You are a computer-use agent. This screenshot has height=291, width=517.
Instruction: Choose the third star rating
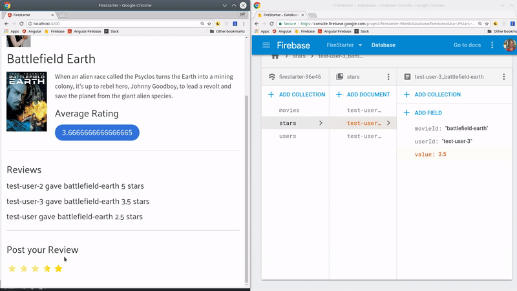(x=35, y=268)
